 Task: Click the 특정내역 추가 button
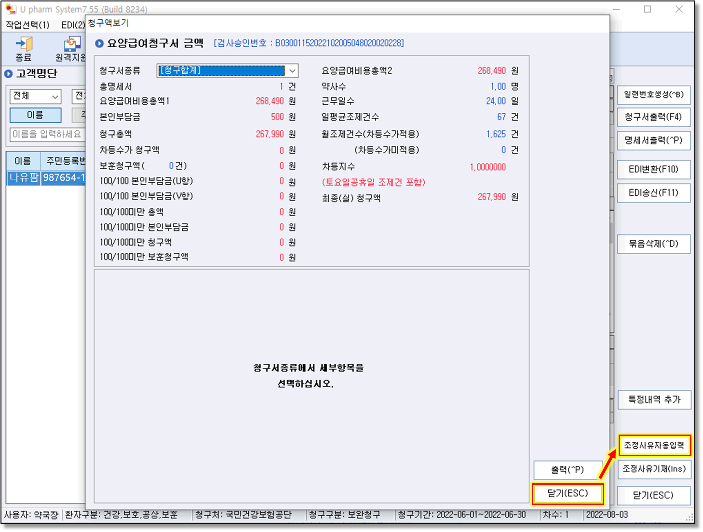654,400
